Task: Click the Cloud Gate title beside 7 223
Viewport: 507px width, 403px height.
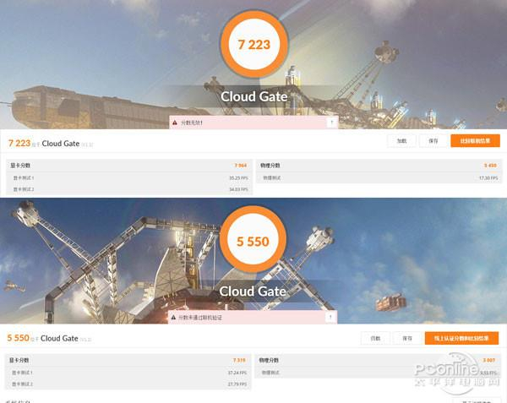Action: pyautogui.click(x=61, y=144)
